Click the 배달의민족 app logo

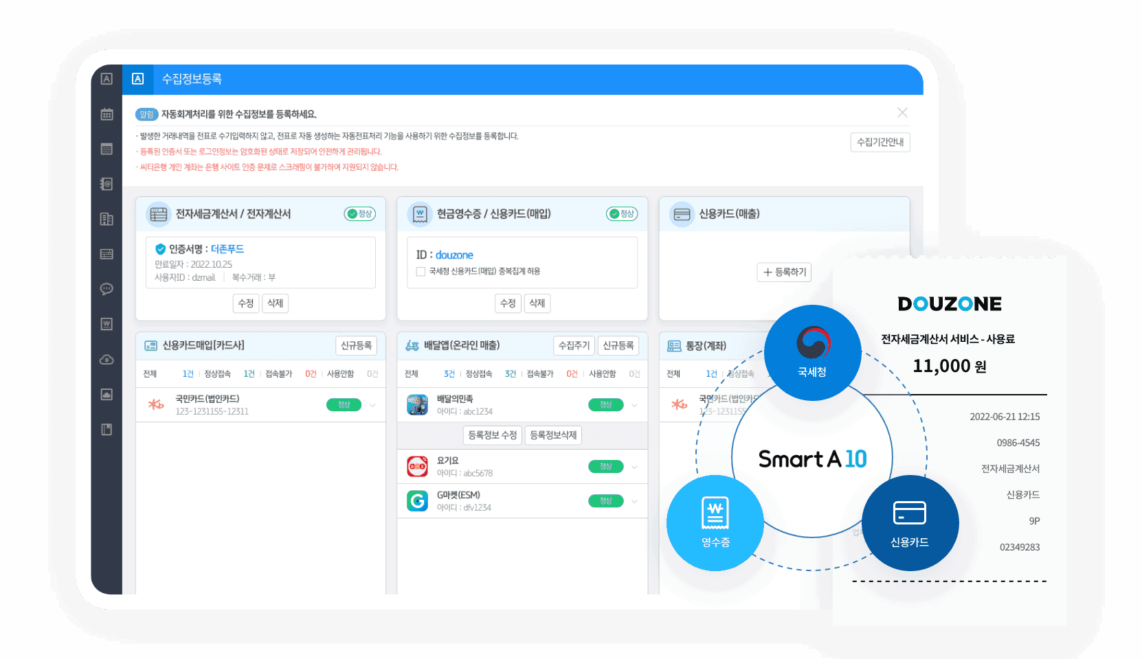coord(418,405)
